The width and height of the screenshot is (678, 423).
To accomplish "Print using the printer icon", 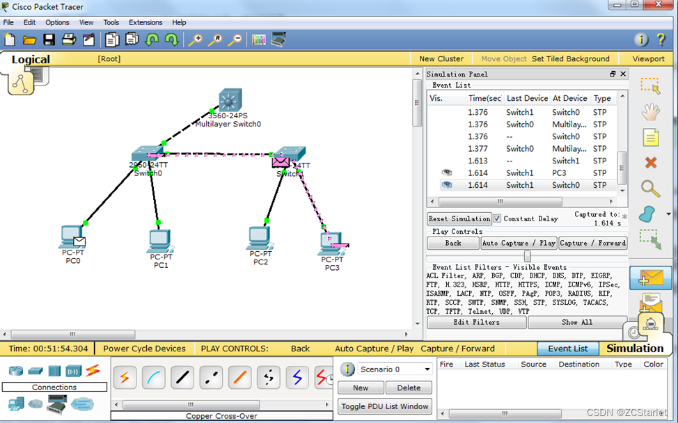I will click(x=69, y=40).
